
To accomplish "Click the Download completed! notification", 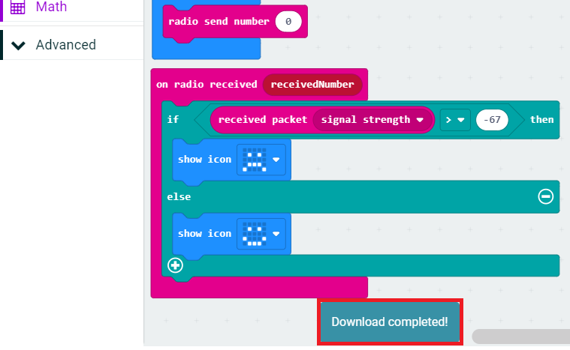I will (x=390, y=322).
